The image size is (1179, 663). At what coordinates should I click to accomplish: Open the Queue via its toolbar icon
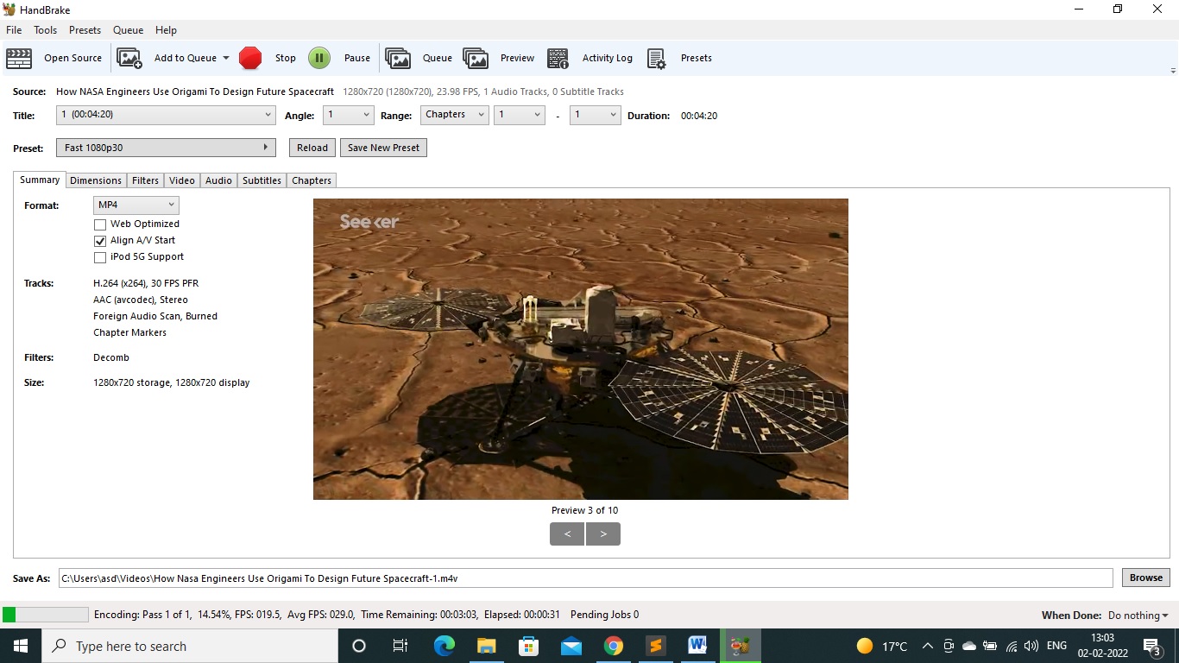tap(398, 58)
